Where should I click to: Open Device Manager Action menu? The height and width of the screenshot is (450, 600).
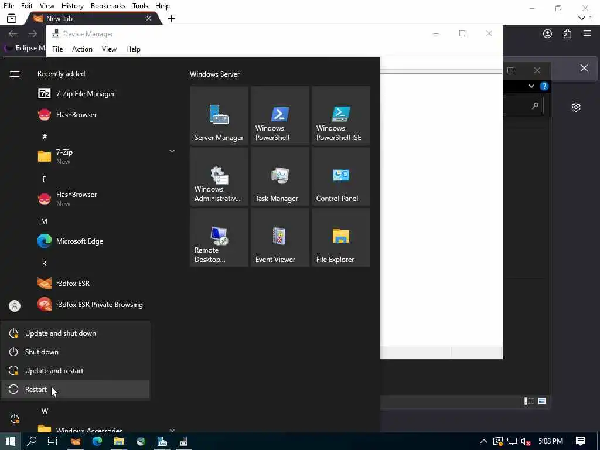(x=82, y=49)
